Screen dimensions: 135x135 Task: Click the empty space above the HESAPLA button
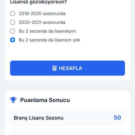click(67, 52)
